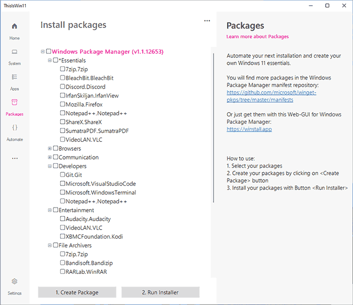Screen dimensions: 353x305
Task: Open the three-dot menu above package list
Action: [207, 21]
